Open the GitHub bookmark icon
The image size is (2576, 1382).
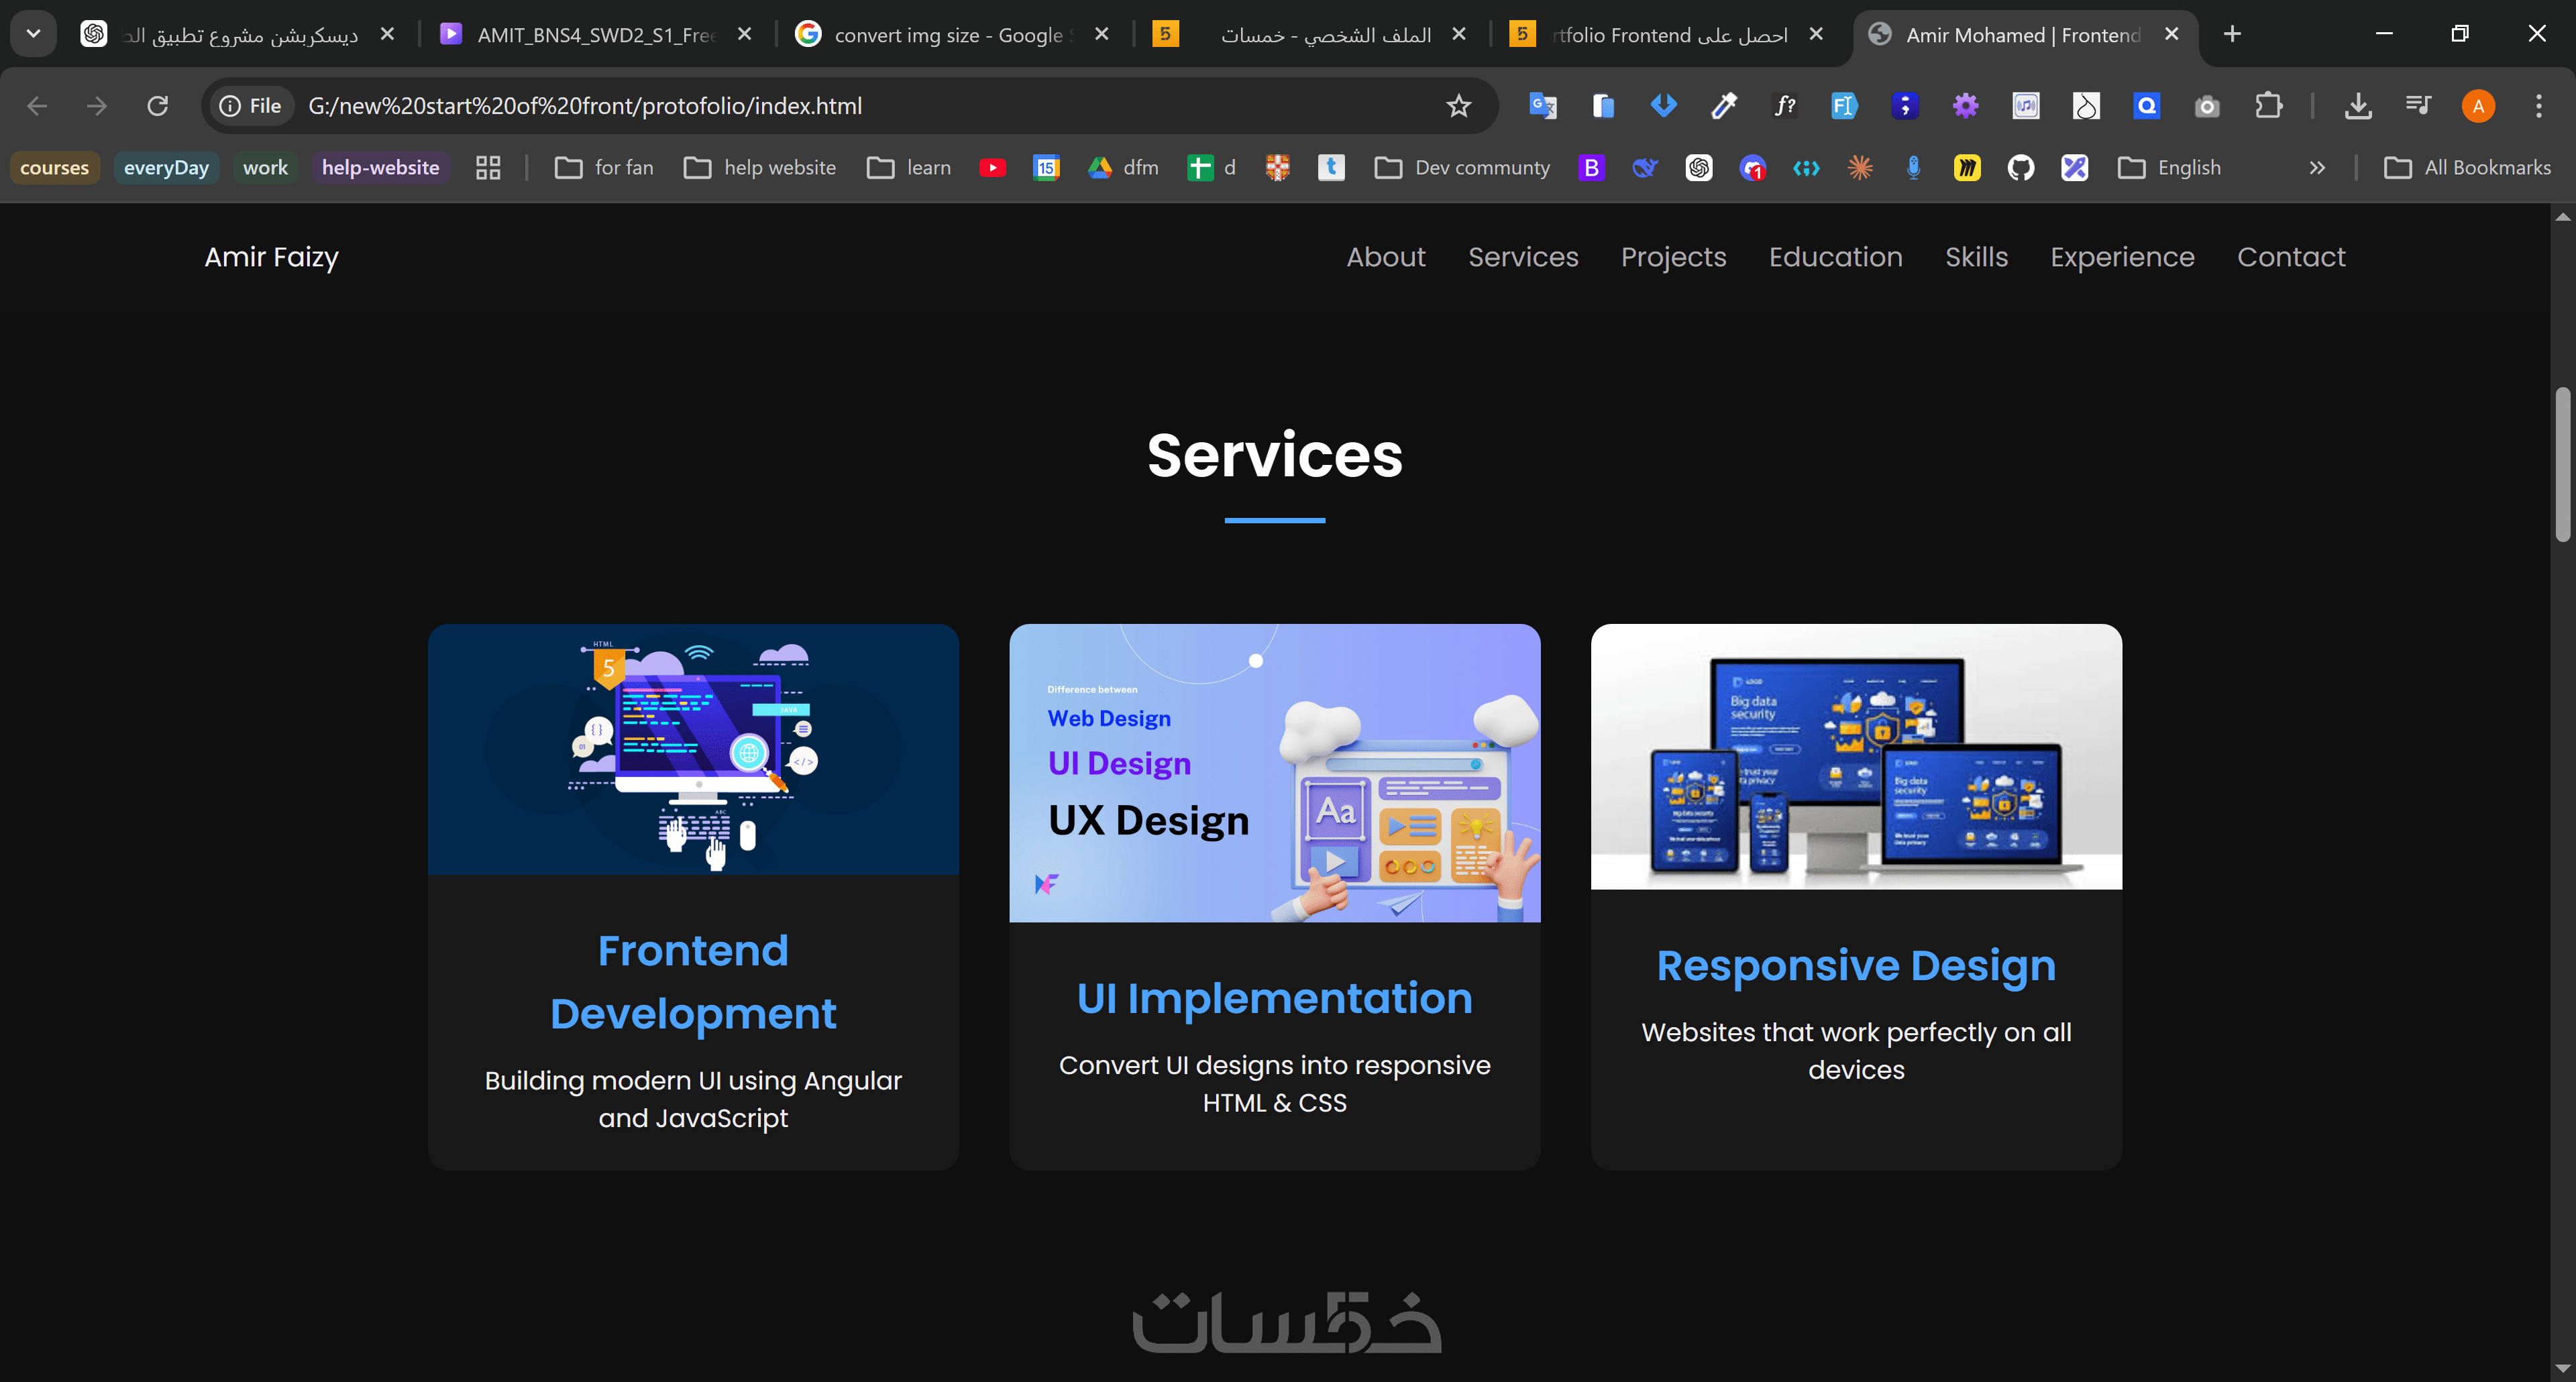(2020, 168)
